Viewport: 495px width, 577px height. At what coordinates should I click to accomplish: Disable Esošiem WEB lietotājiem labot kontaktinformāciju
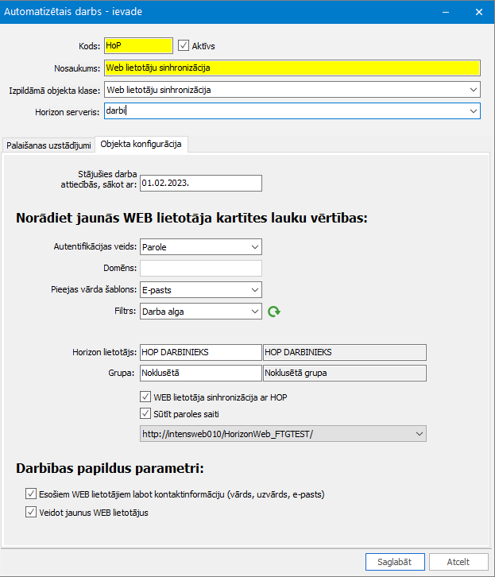[x=31, y=494]
